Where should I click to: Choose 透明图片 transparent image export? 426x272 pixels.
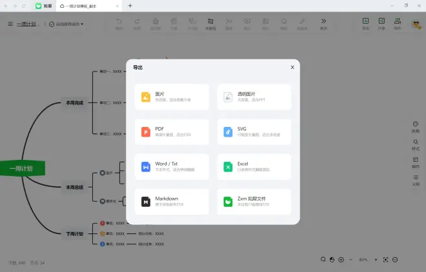tap(254, 97)
